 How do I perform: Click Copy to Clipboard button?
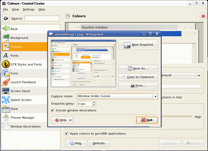[x=138, y=77]
